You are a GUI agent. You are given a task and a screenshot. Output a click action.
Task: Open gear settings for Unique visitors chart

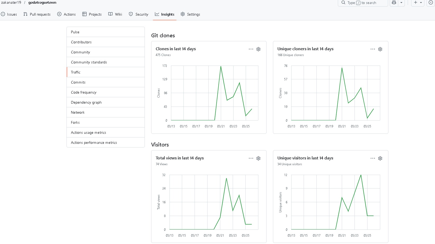click(x=380, y=158)
